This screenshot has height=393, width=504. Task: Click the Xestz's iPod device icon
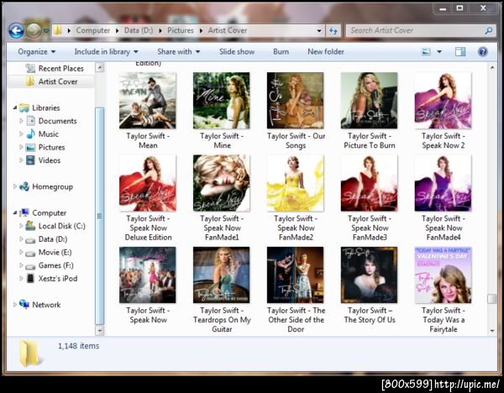[30, 278]
